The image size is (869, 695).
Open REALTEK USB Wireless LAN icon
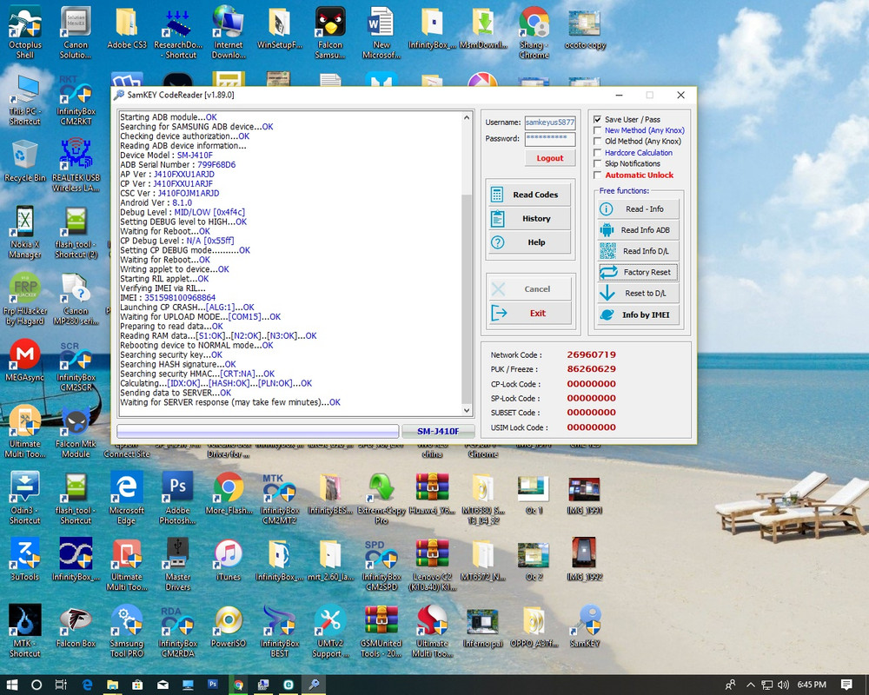pos(76,165)
